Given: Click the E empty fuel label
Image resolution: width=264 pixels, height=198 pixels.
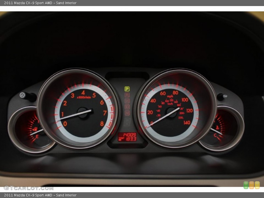Looking at the screenshot, I should tap(37, 137).
